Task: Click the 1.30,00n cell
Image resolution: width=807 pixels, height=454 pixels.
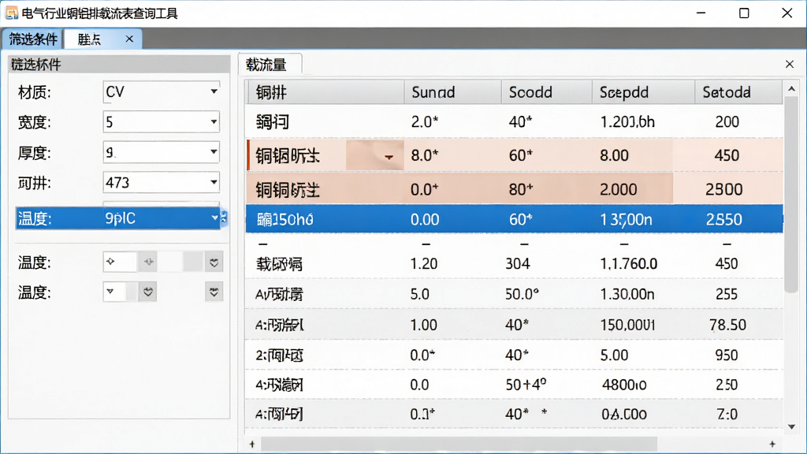Action: click(627, 295)
